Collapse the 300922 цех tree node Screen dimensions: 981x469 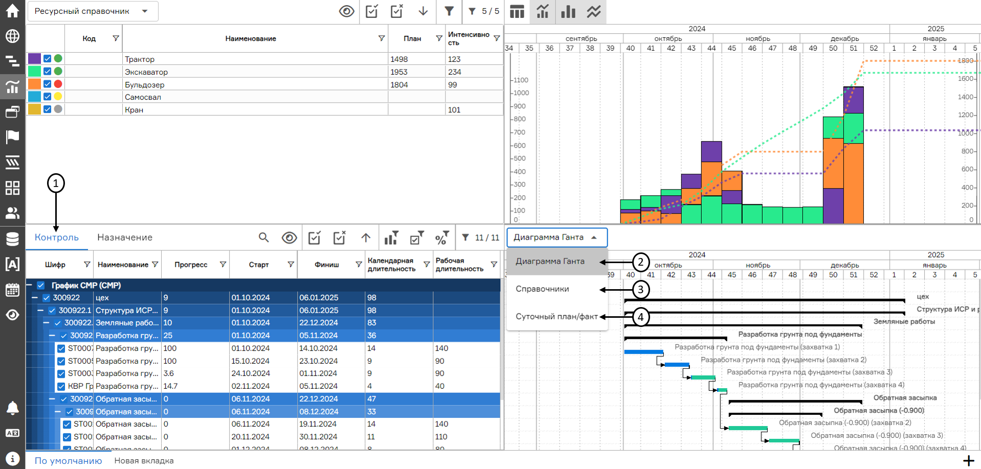point(35,298)
